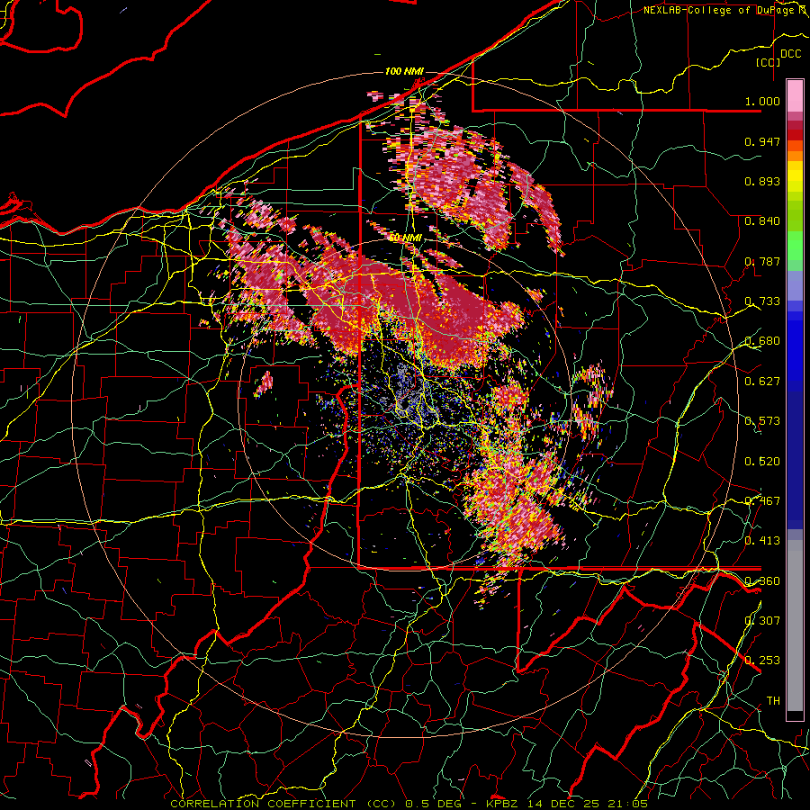Image resolution: width=810 pixels, height=810 pixels.
Task: Click the DCC label above the color scale
Action: [790, 54]
